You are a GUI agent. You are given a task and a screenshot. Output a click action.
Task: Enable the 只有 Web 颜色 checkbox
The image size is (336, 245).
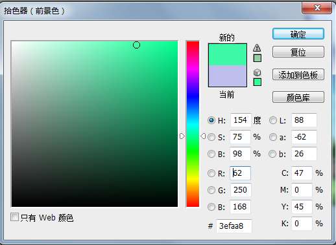(14, 217)
